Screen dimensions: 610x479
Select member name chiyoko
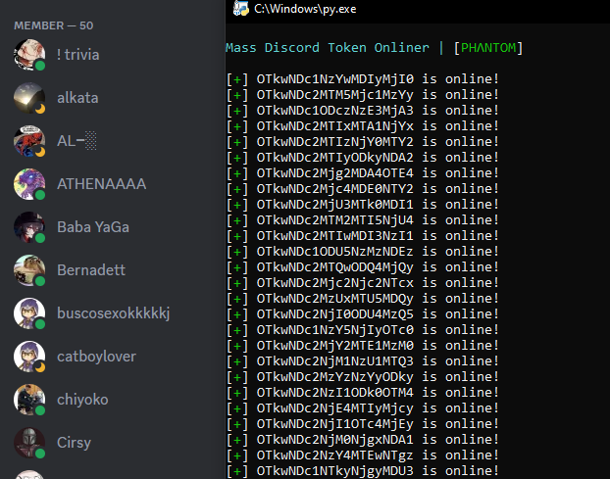click(82, 400)
